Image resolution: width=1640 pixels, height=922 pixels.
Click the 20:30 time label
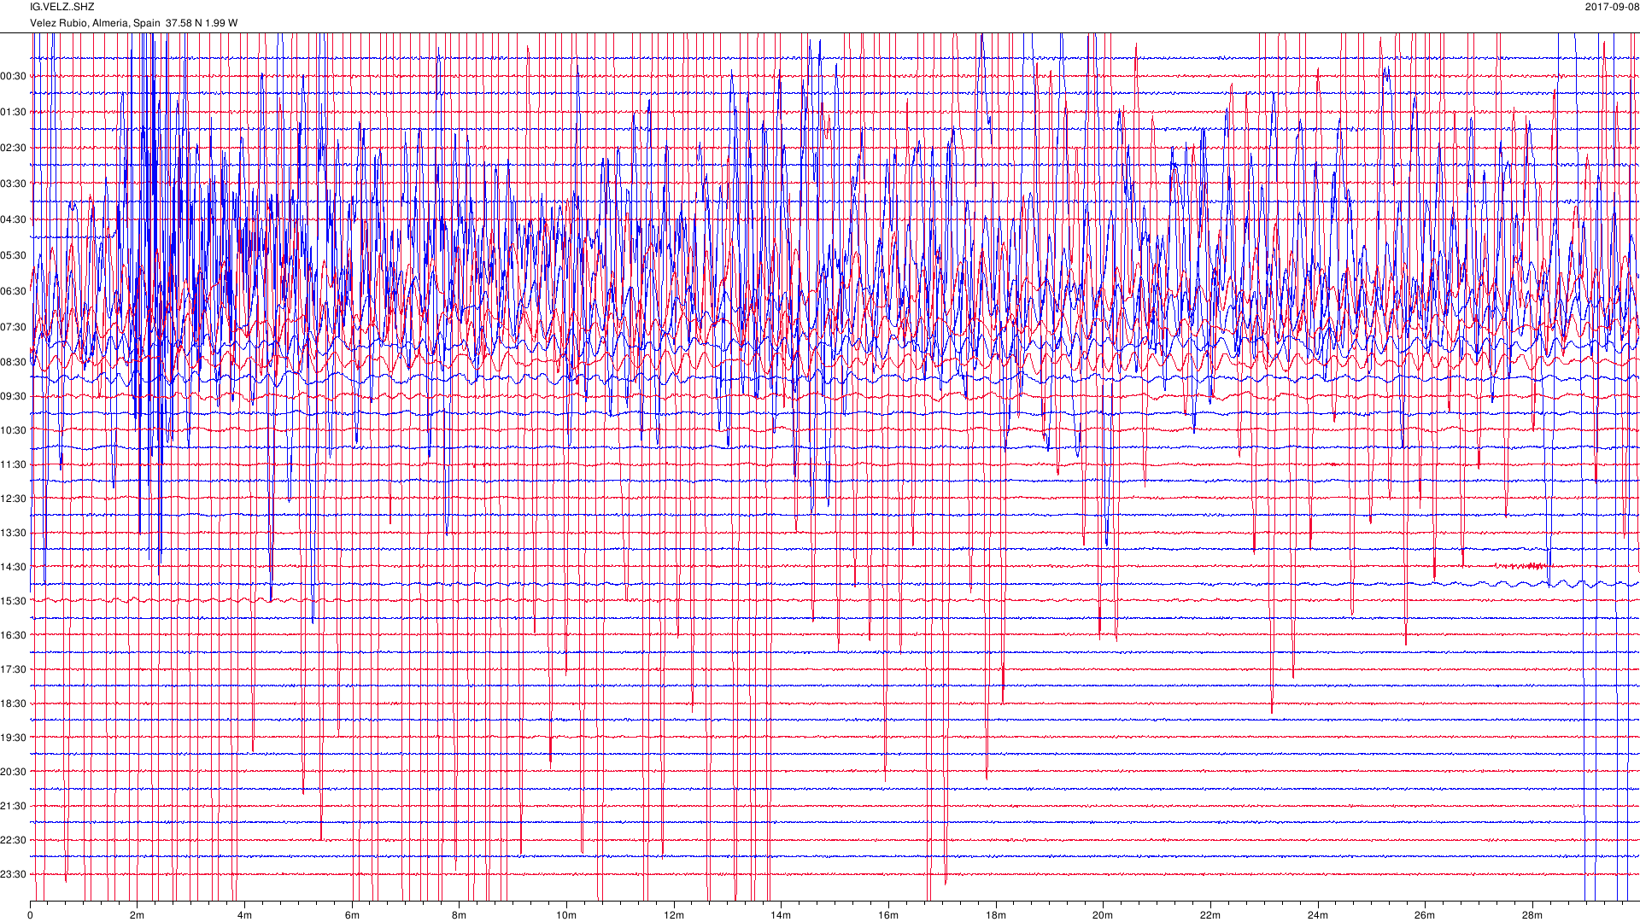click(x=14, y=773)
